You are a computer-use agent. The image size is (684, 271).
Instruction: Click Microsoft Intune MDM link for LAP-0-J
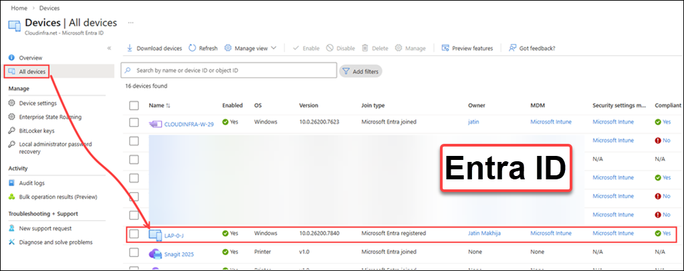click(x=550, y=234)
